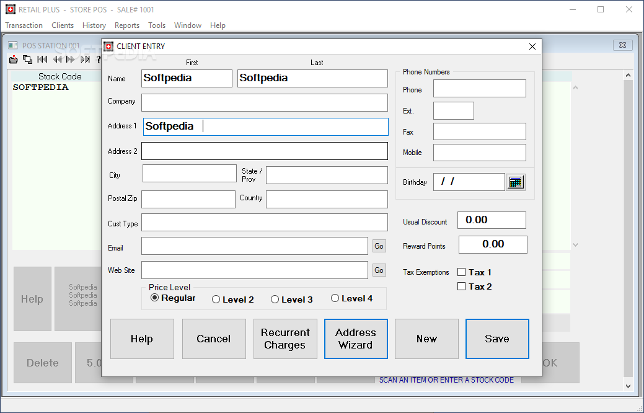Click the Company field
The height and width of the screenshot is (413, 644).
pyautogui.click(x=265, y=102)
